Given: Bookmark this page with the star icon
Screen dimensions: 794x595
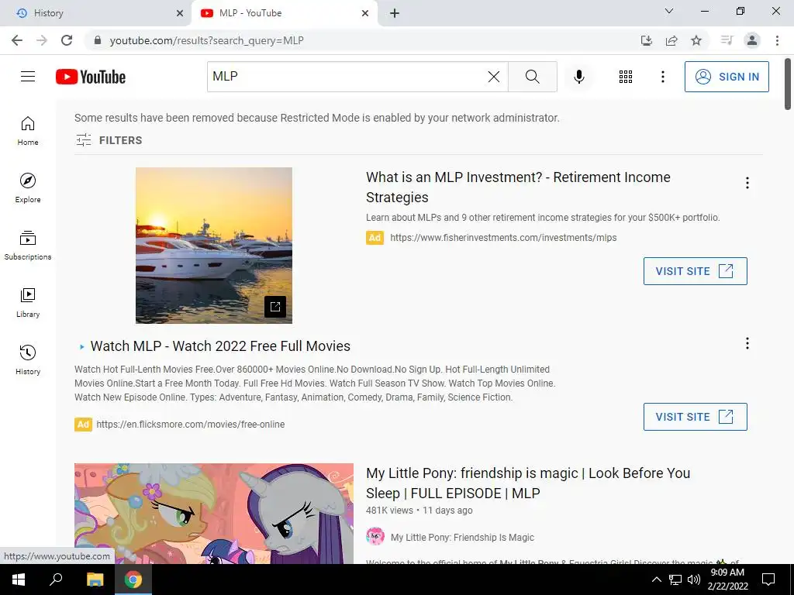Looking at the screenshot, I should [x=696, y=40].
